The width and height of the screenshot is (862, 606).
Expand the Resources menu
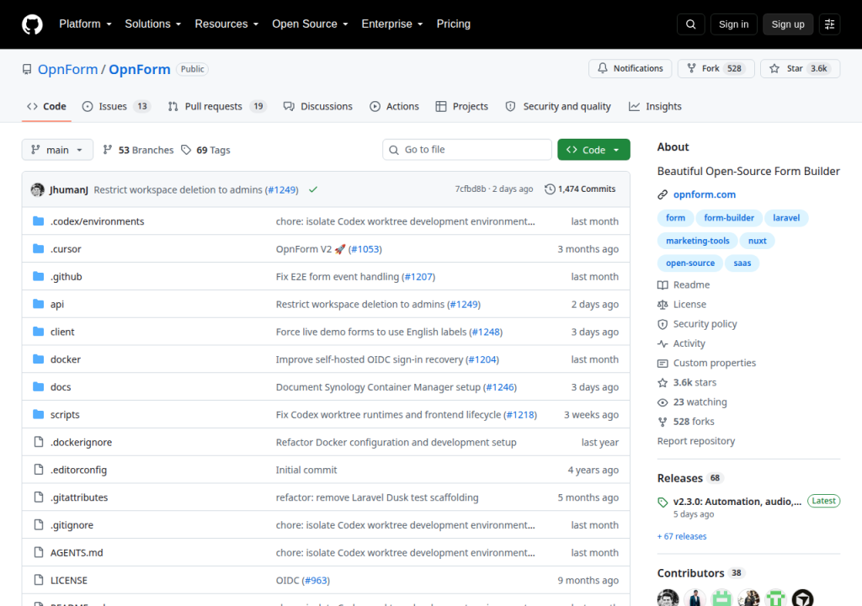click(x=226, y=24)
